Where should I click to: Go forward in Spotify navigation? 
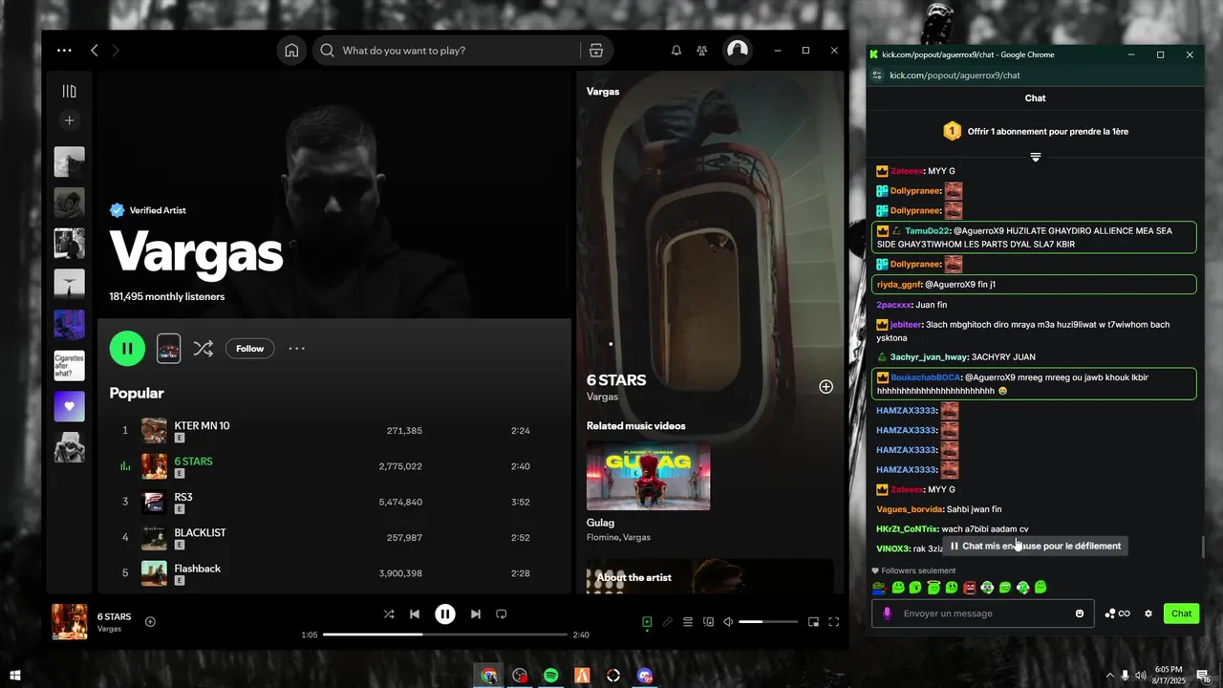(x=116, y=51)
